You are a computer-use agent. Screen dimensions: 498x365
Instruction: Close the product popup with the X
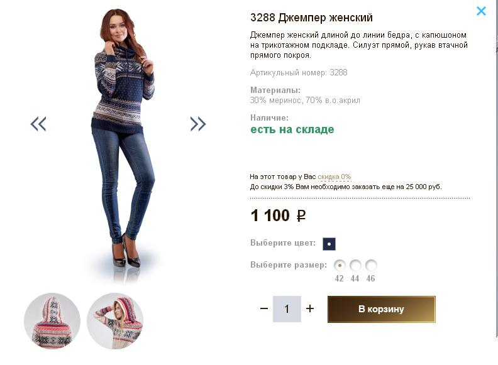tap(481, 11)
